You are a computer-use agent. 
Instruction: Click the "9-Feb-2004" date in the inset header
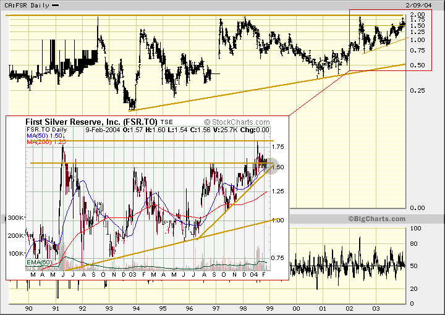[x=103, y=130]
